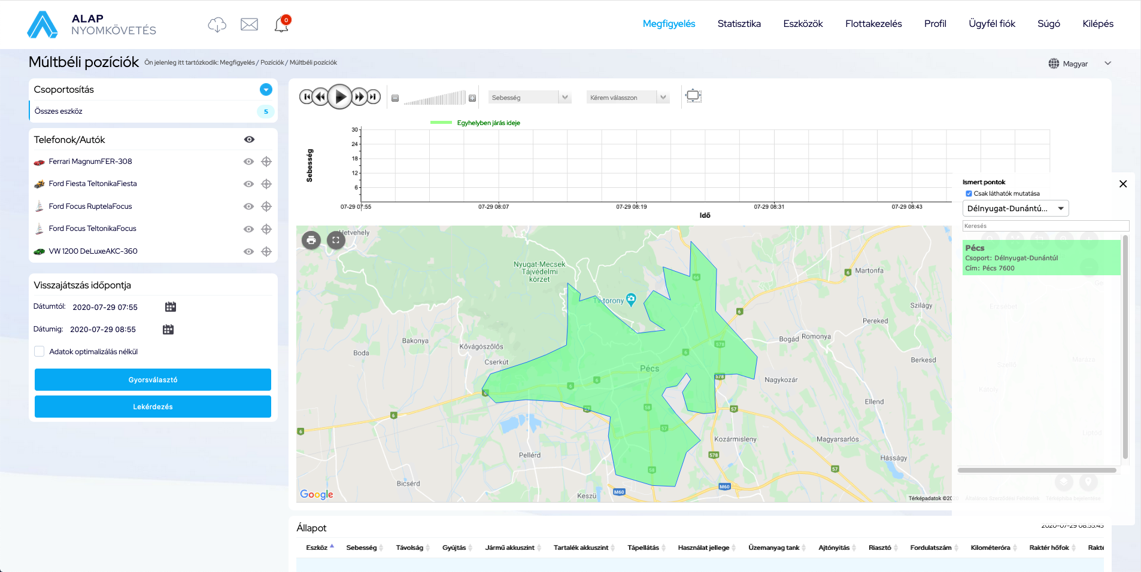The width and height of the screenshot is (1141, 572).
Task: Click the Gyorsválasztó button
Action: [153, 380]
